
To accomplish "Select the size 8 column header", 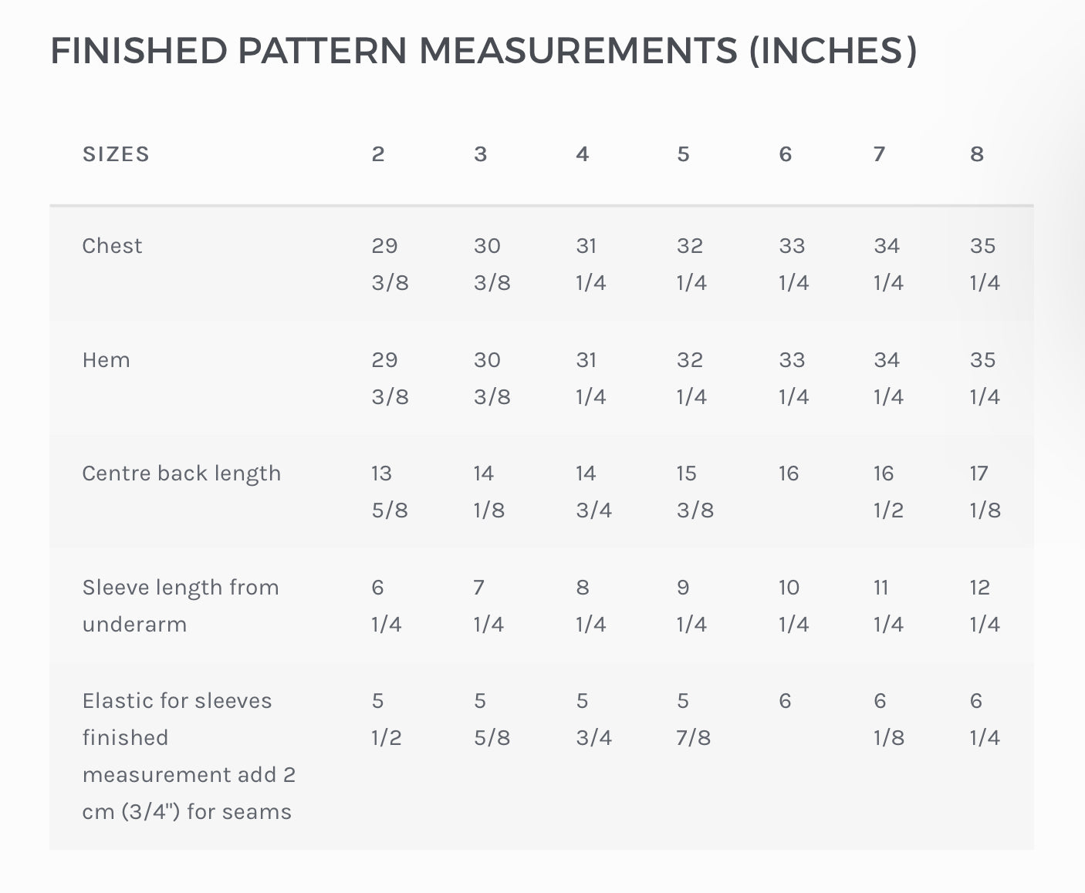I will pyautogui.click(x=977, y=154).
